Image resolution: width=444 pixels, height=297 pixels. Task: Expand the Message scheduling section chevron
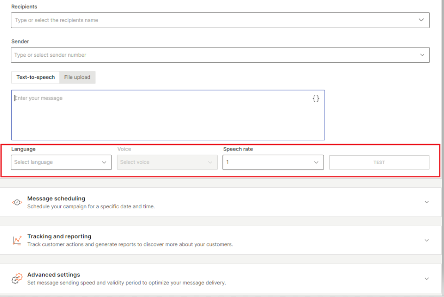pos(427,202)
